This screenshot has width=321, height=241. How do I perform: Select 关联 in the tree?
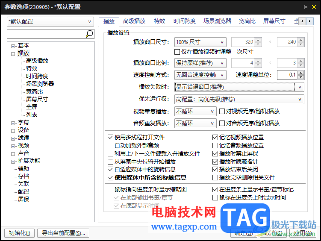coord(24,184)
